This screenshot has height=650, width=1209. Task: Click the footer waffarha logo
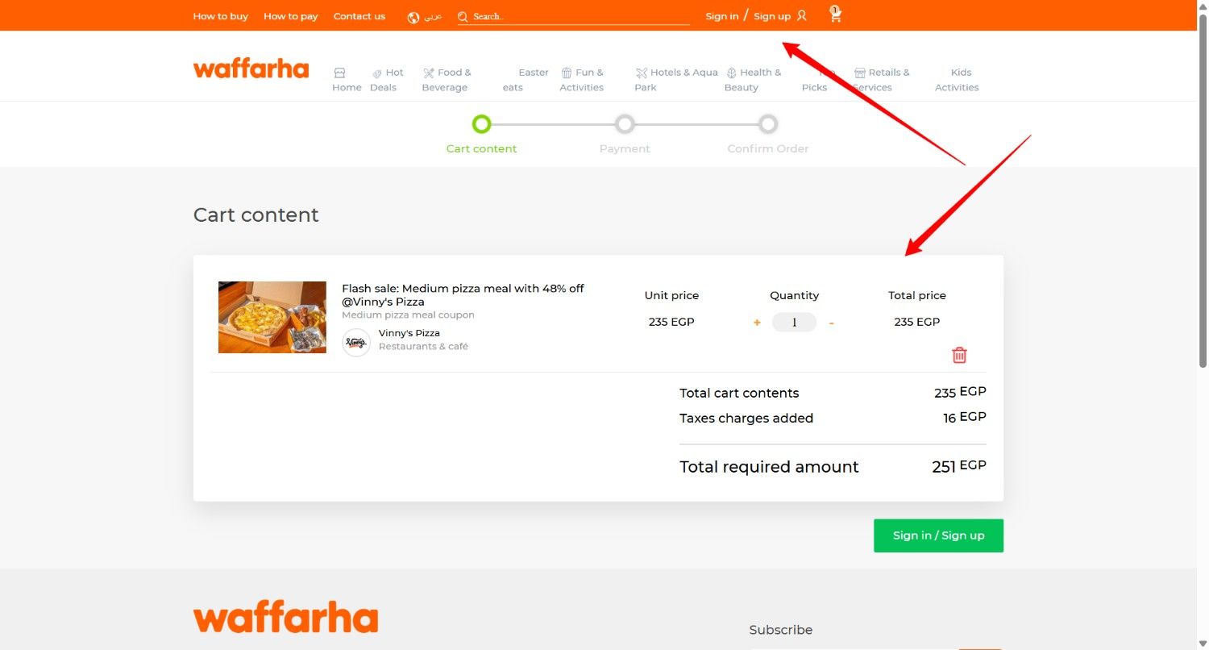pos(285,618)
